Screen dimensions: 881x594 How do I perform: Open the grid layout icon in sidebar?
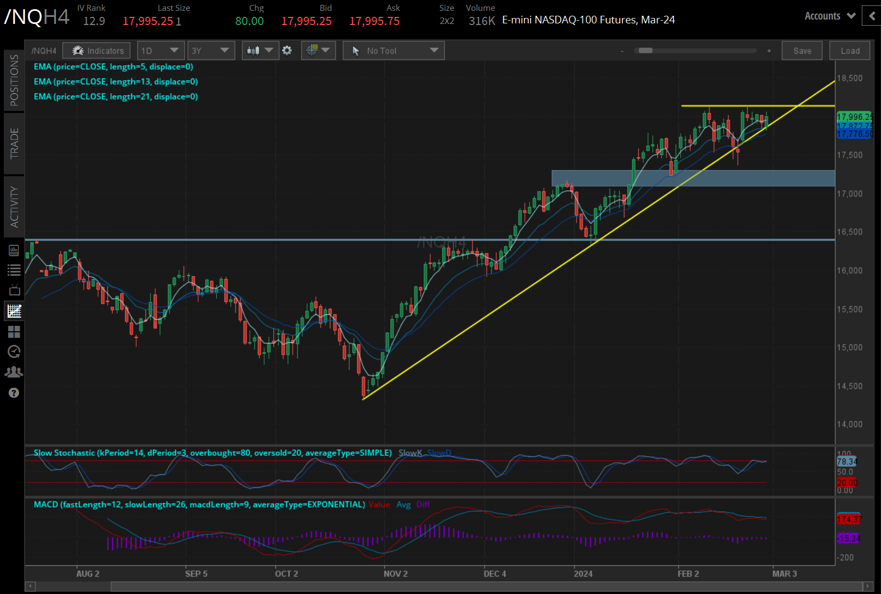point(14,332)
